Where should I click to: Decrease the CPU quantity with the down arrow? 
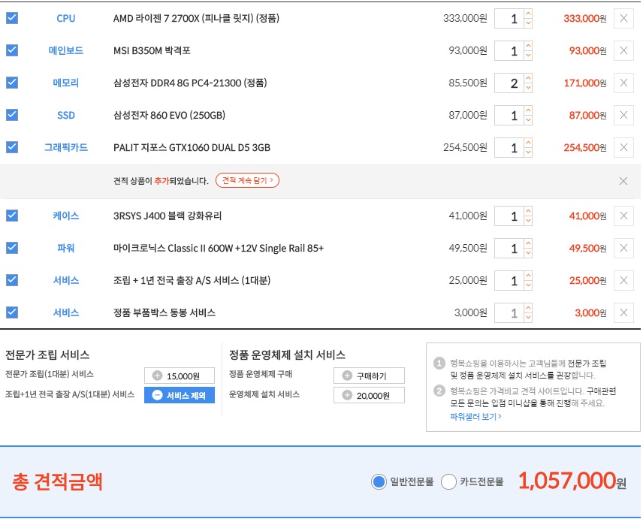(528, 23)
